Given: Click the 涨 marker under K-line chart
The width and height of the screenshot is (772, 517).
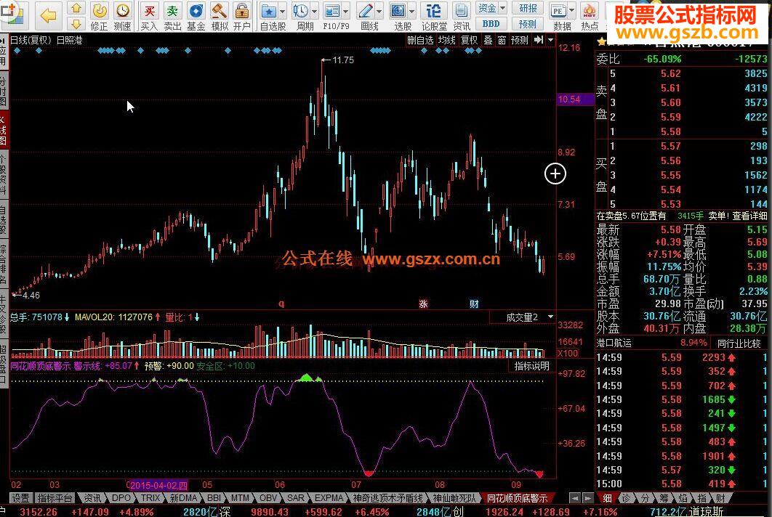Looking at the screenshot, I should click(x=423, y=304).
